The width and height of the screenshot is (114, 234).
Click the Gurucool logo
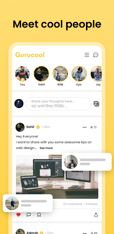pyautogui.click(x=30, y=55)
